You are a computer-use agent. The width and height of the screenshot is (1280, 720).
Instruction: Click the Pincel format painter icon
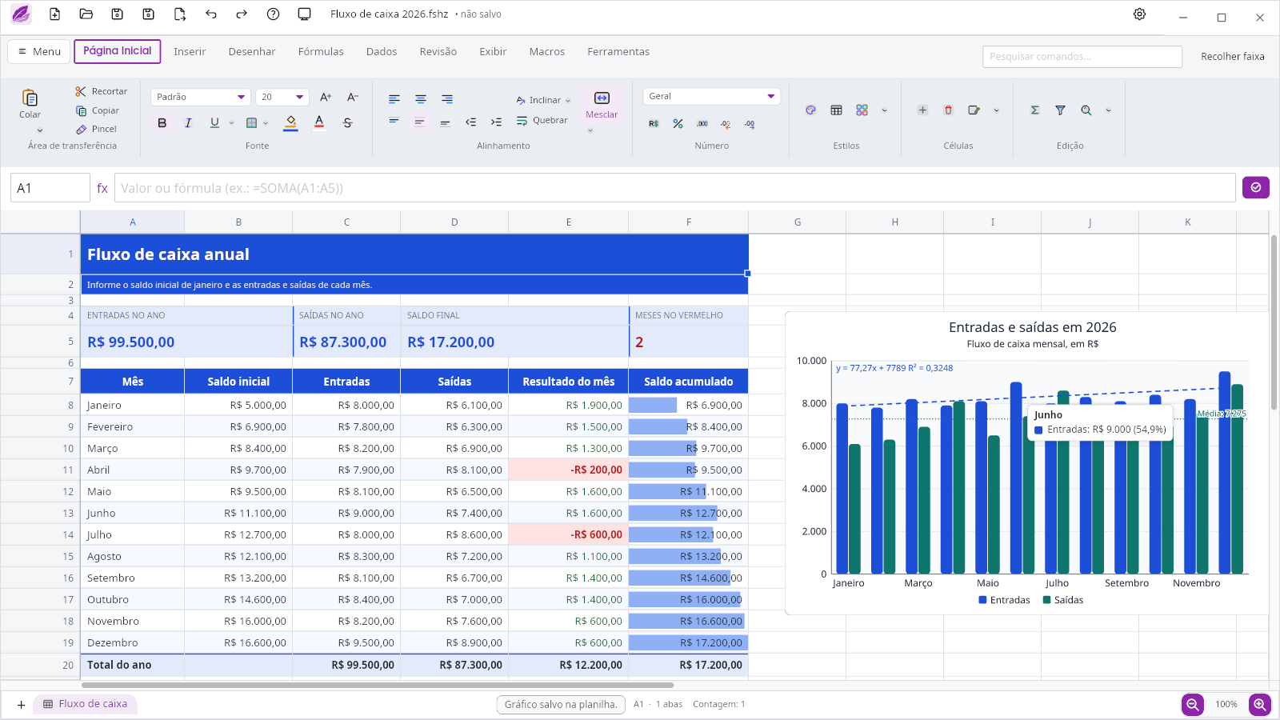pos(81,129)
